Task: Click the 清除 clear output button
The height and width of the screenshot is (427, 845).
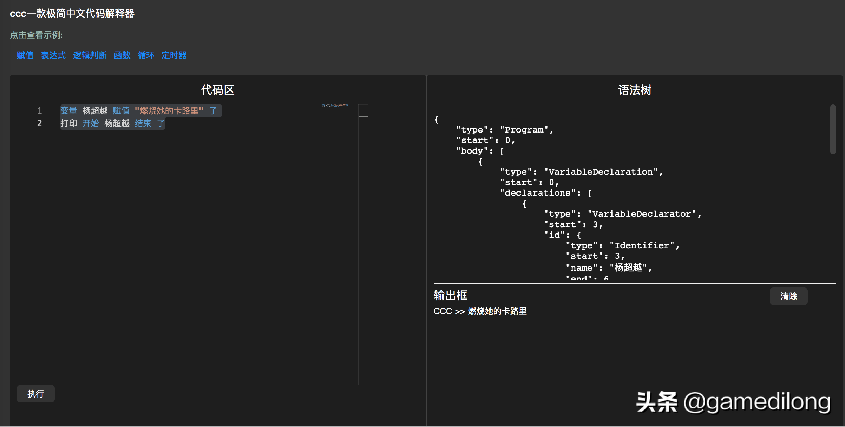Action: coord(788,296)
